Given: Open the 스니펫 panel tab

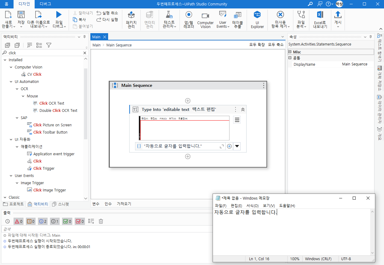Looking at the screenshot, I should click(x=60, y=204).
